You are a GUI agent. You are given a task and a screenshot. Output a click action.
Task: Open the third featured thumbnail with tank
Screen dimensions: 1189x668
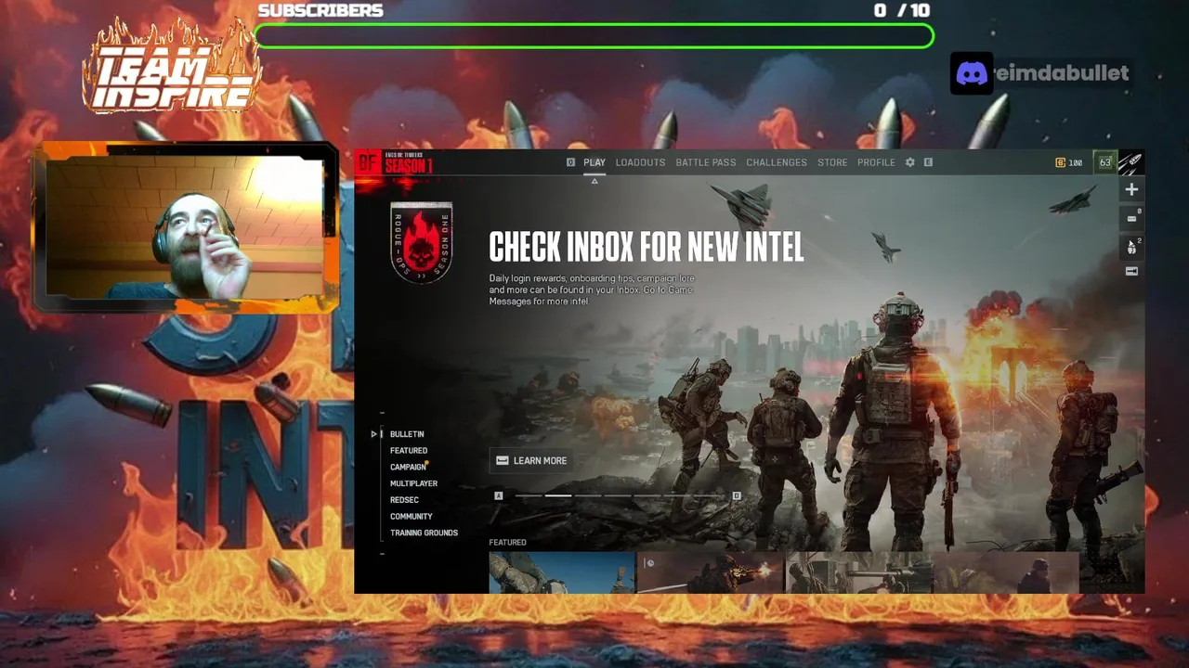(859, 572)
